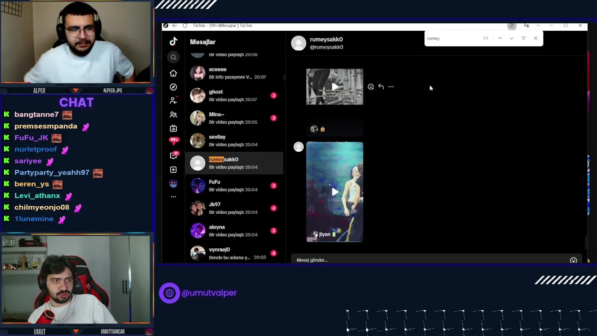The height and width of the screenshot is (336, 597).
Task: Open FuFu conversation
Action: (x=234, y=186)
